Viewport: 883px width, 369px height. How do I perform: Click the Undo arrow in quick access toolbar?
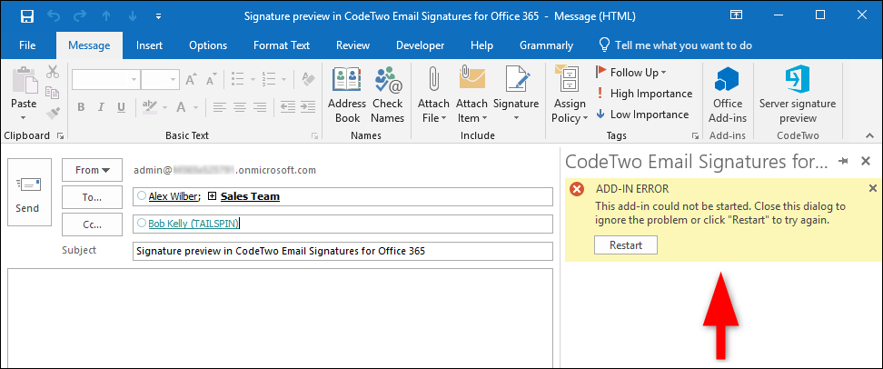tap(54, 16)
